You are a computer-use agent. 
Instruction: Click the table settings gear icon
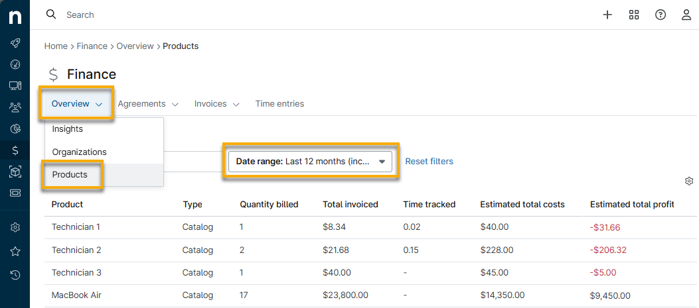click(689, 181)
